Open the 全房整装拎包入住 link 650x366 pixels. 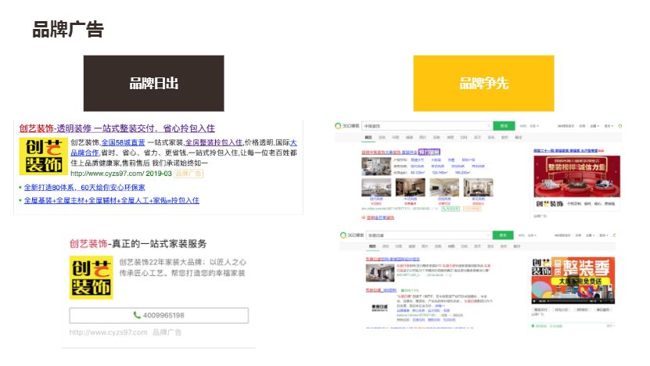tap(214, 142)
